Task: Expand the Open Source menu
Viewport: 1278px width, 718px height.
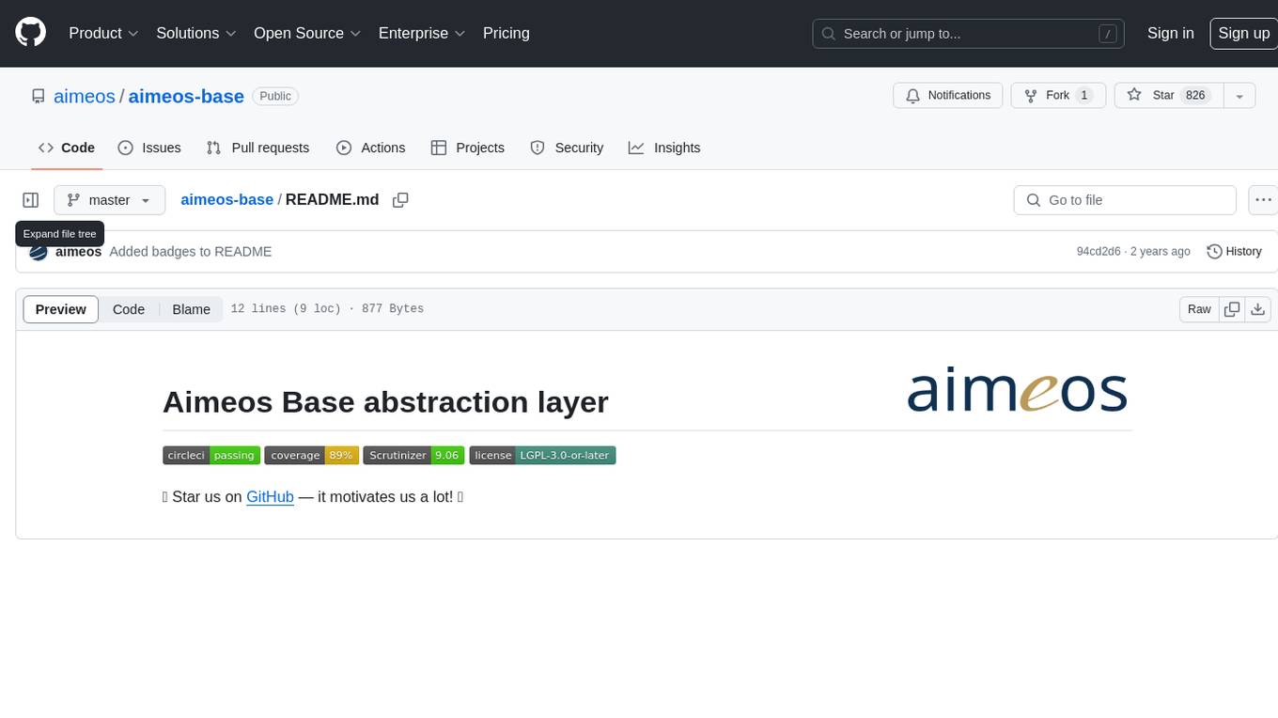Action: pos(307,33)
